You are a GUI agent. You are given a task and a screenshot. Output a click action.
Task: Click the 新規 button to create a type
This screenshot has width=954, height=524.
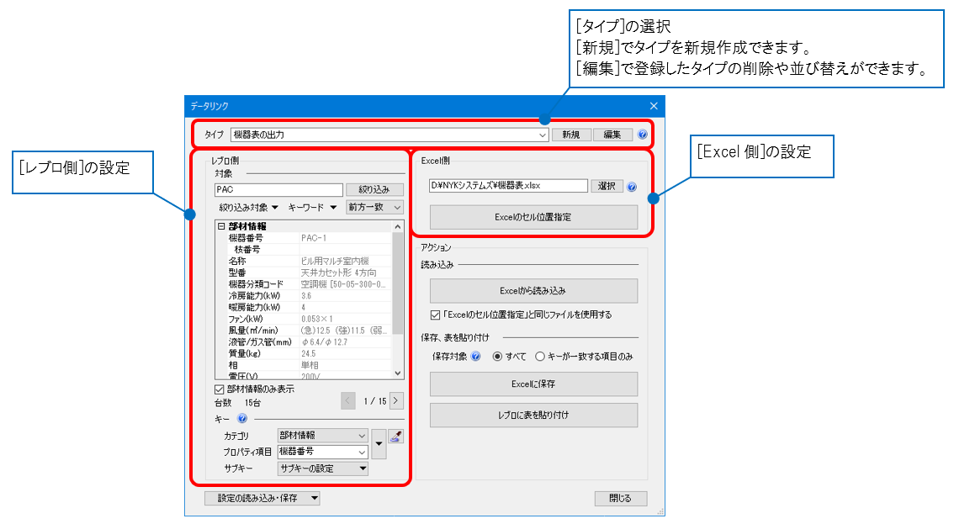pos(571,134)
